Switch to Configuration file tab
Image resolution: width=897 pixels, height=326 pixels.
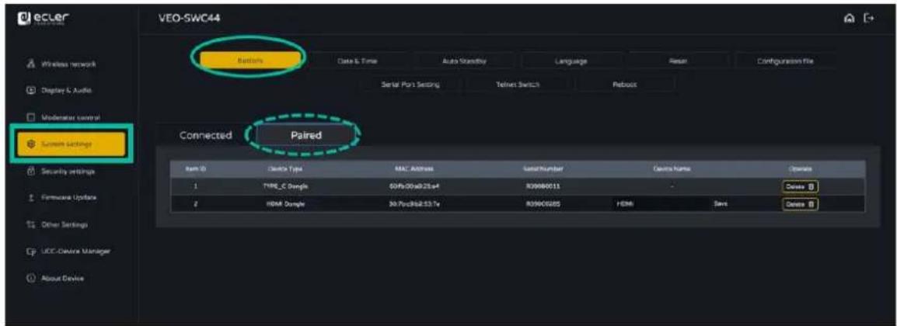786,60
